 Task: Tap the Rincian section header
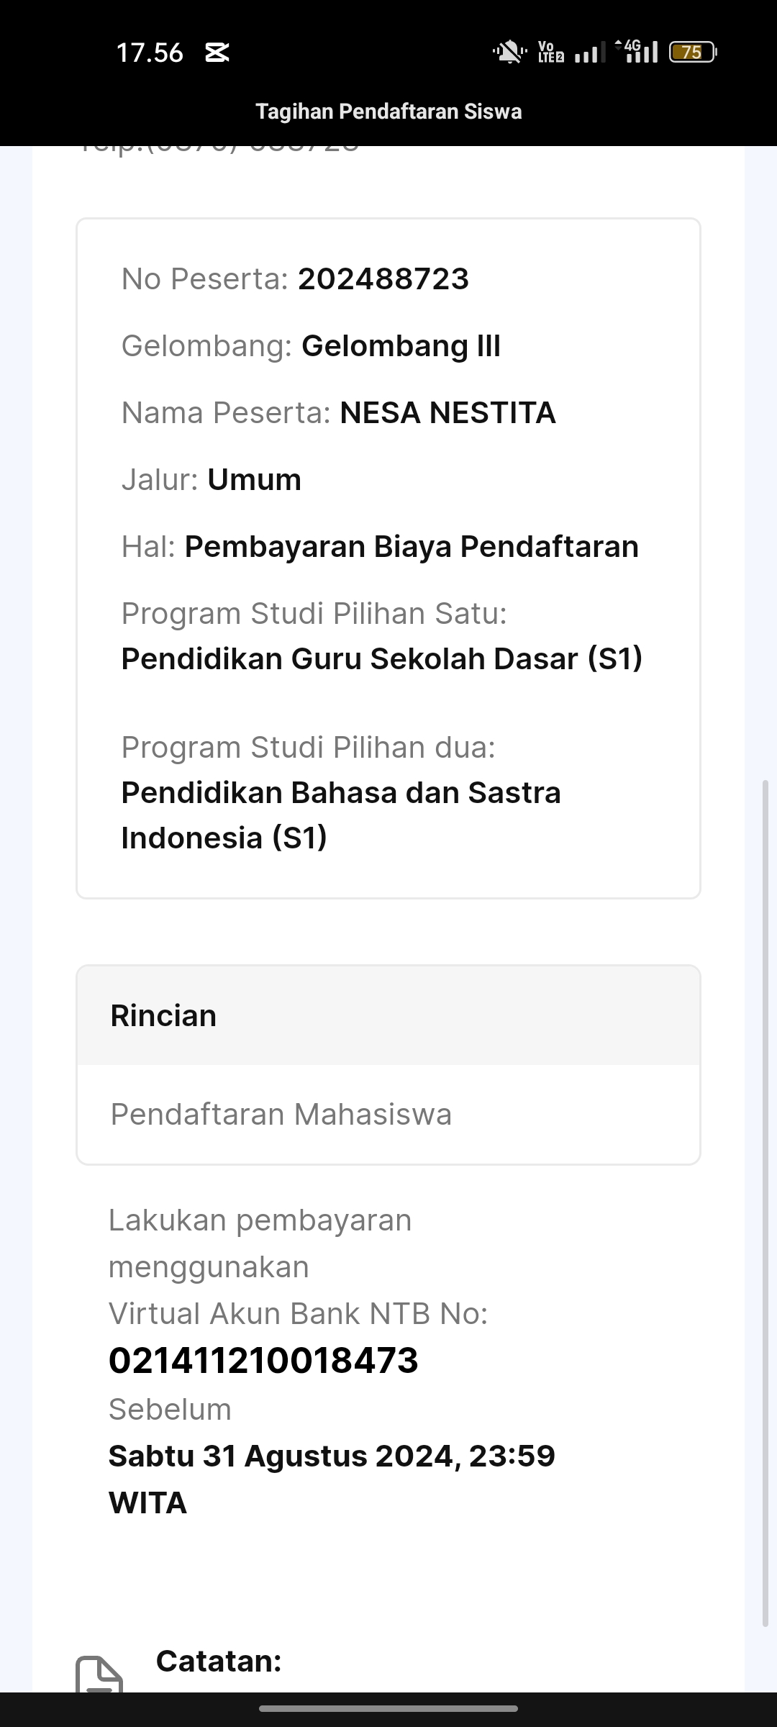point(163,1015)
